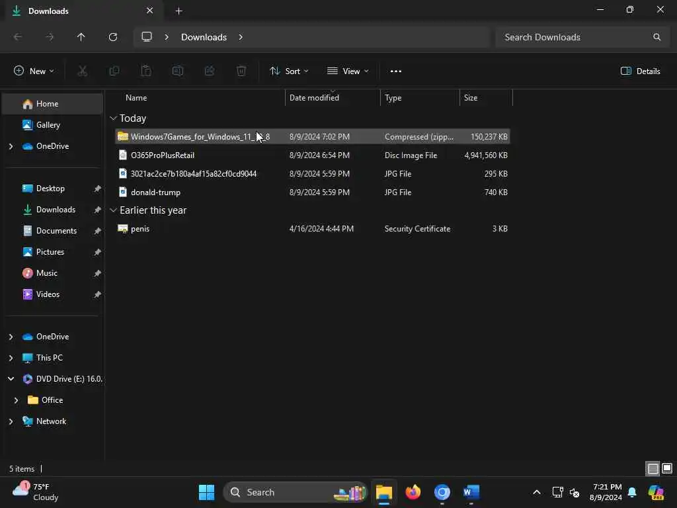
Task: Select the Downloads tab
Action: (x=82, y=11)
